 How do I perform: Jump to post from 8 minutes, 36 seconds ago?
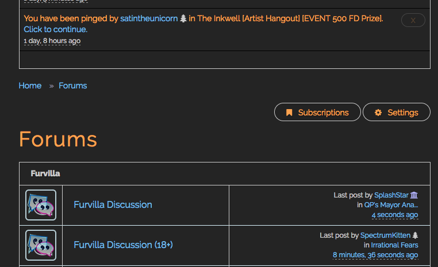click(375, 255)
